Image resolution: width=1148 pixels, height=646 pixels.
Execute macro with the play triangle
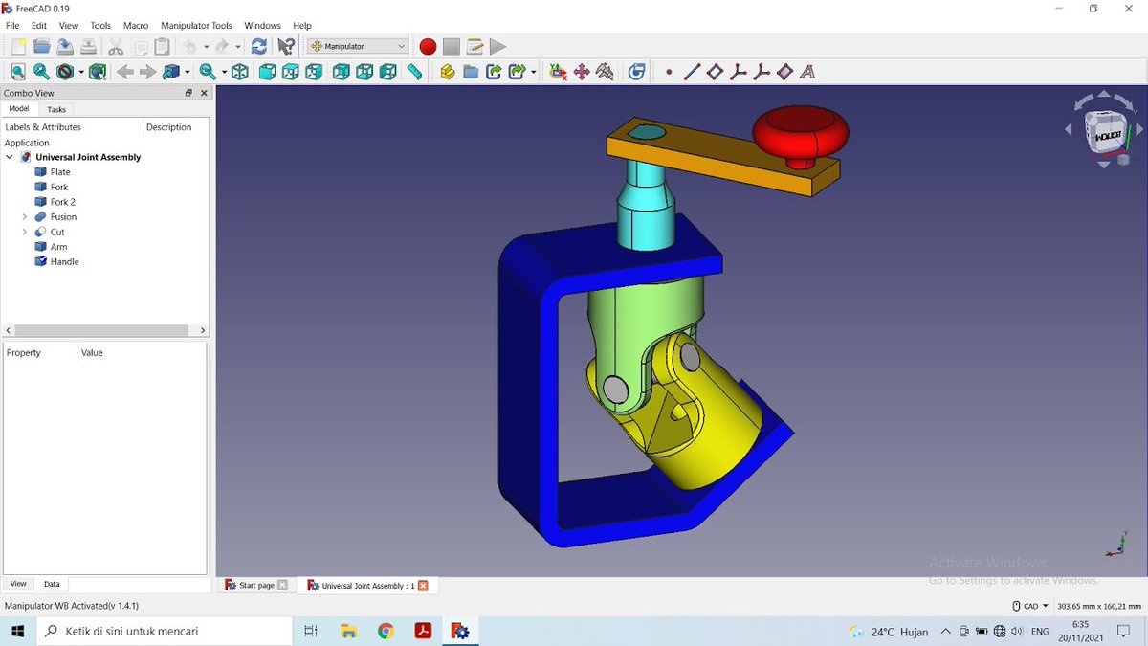point(497,46)
